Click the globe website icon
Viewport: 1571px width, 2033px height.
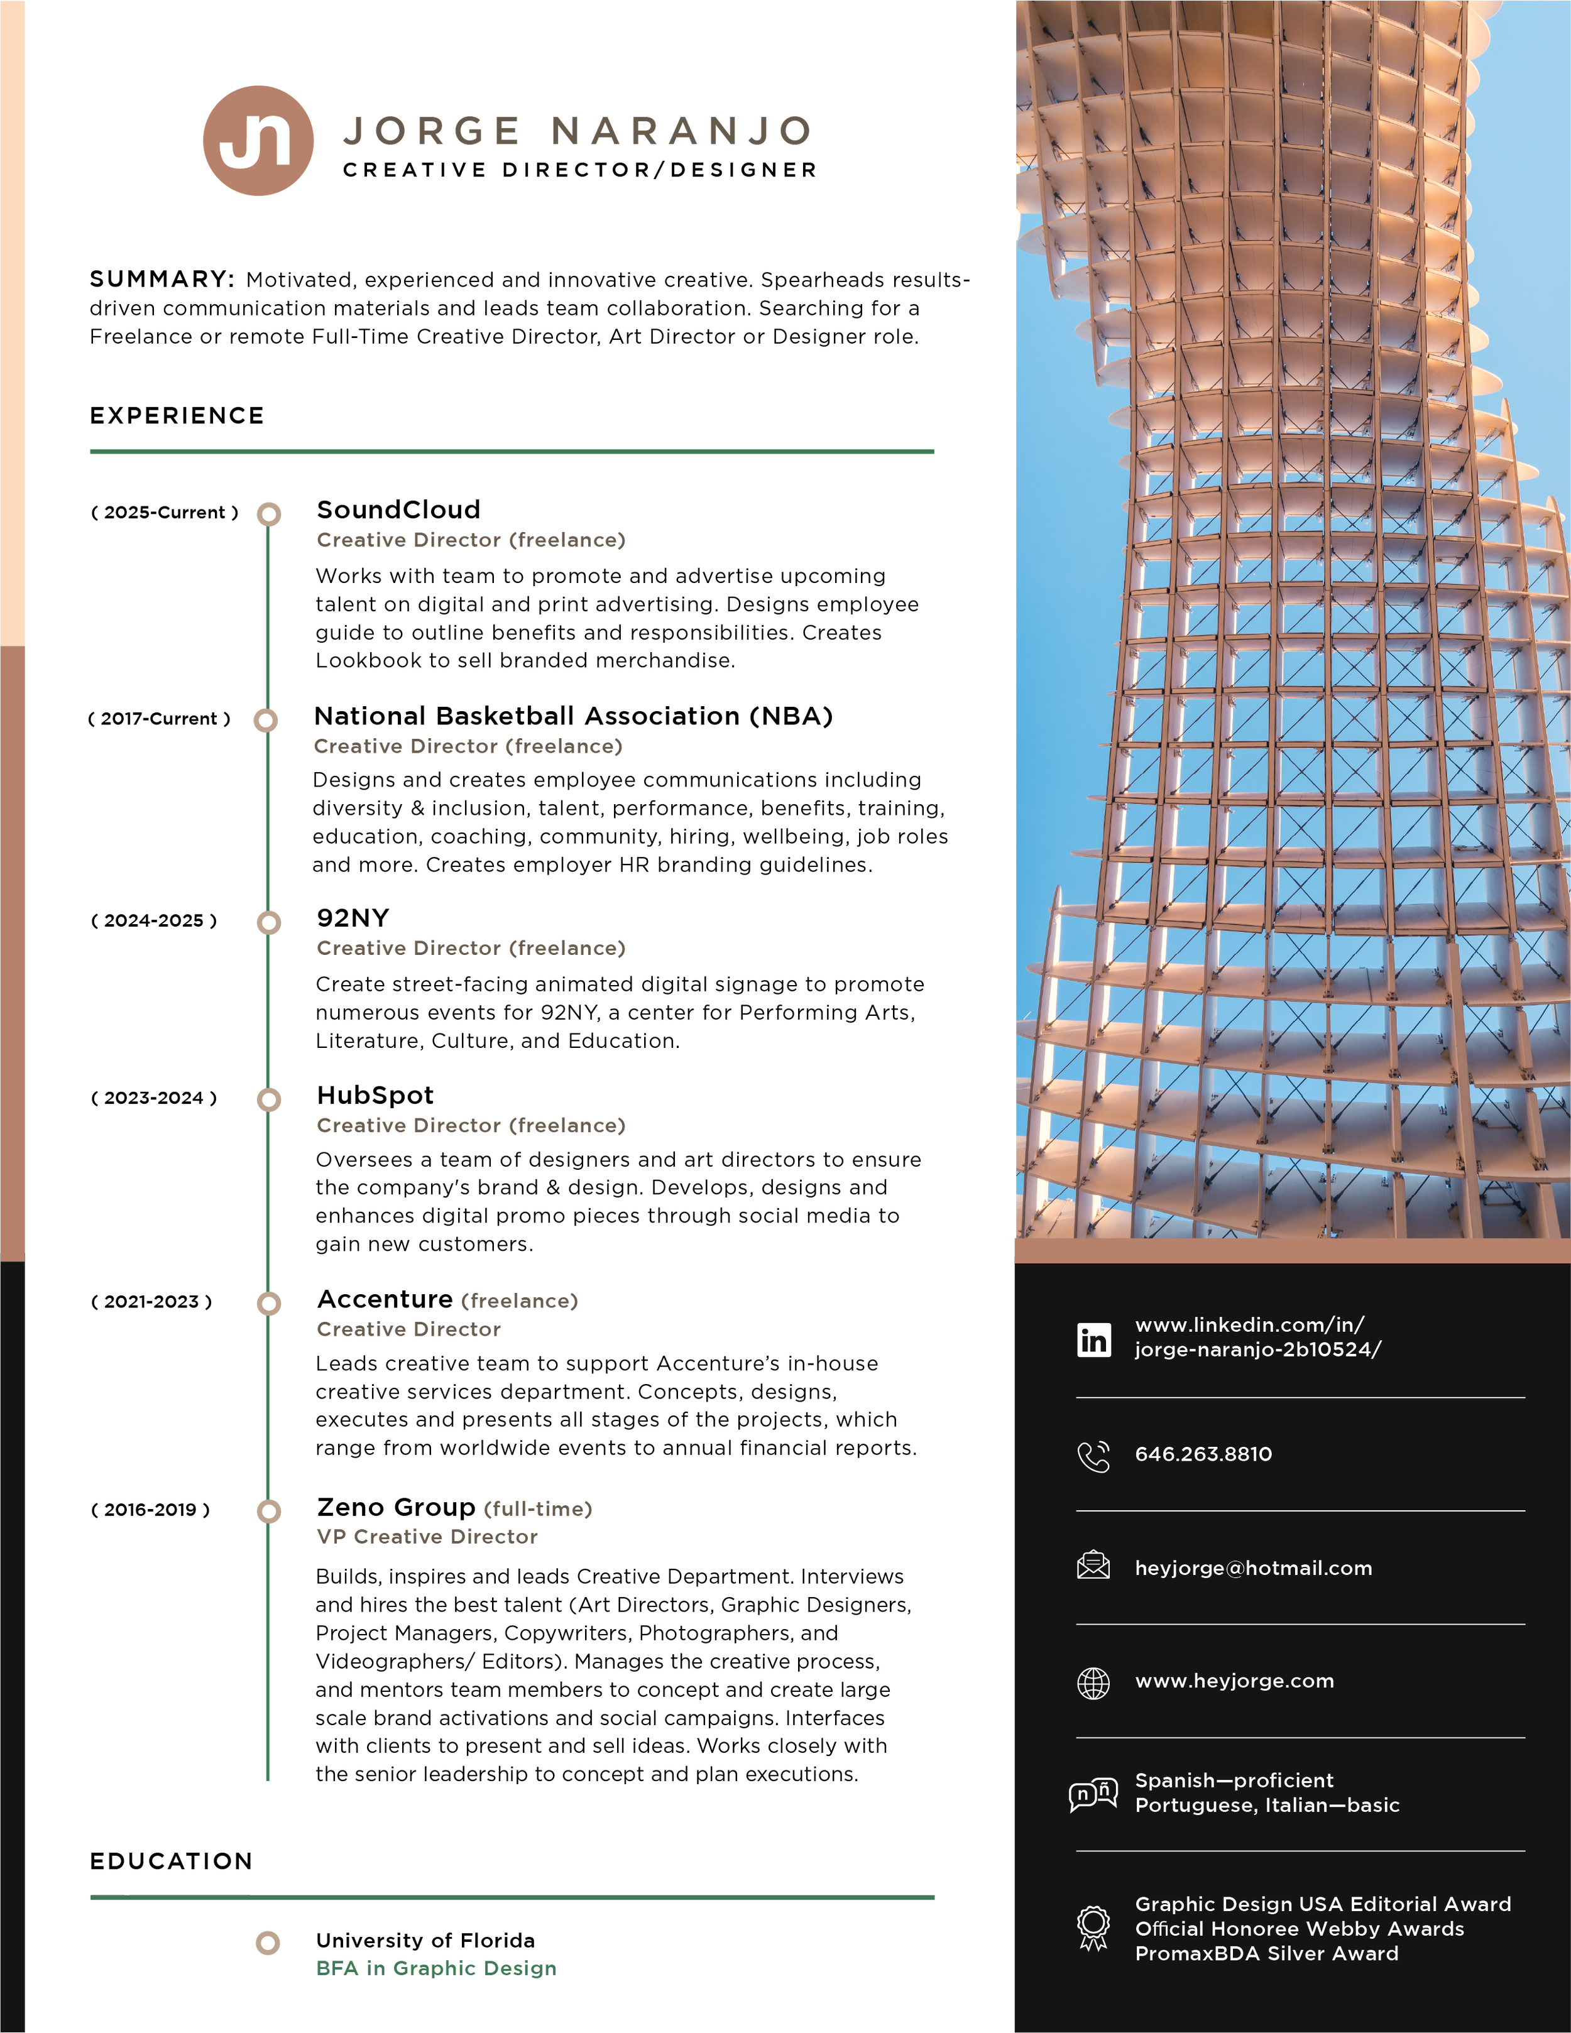click(1093, 1683)
